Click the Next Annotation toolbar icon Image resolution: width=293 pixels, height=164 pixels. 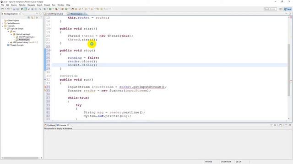(86, 9)
